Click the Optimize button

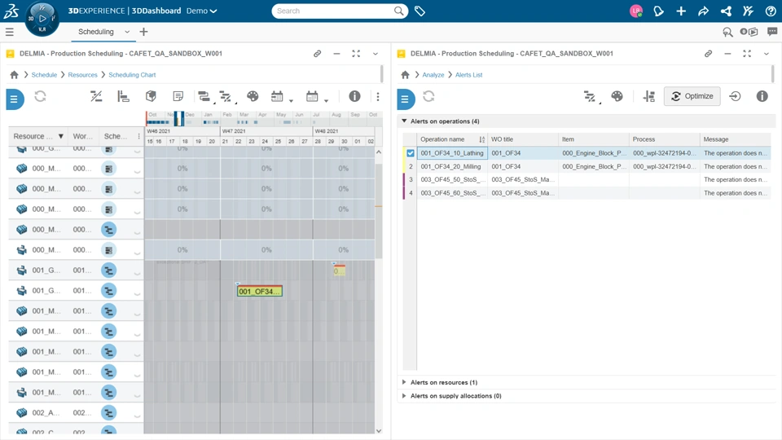coord(692,96)
